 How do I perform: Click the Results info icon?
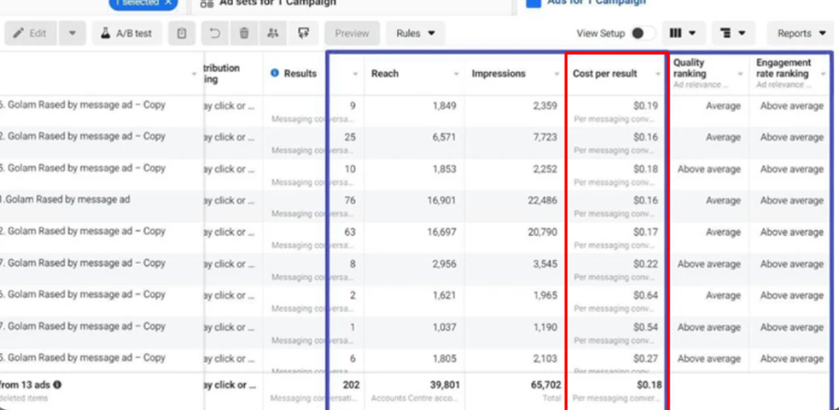[275, 73]
